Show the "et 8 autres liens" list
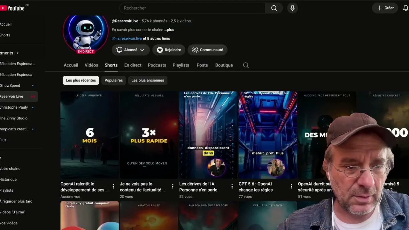This screenshot has width=409, height=230. pyautogui.click(x=156, y=38)
